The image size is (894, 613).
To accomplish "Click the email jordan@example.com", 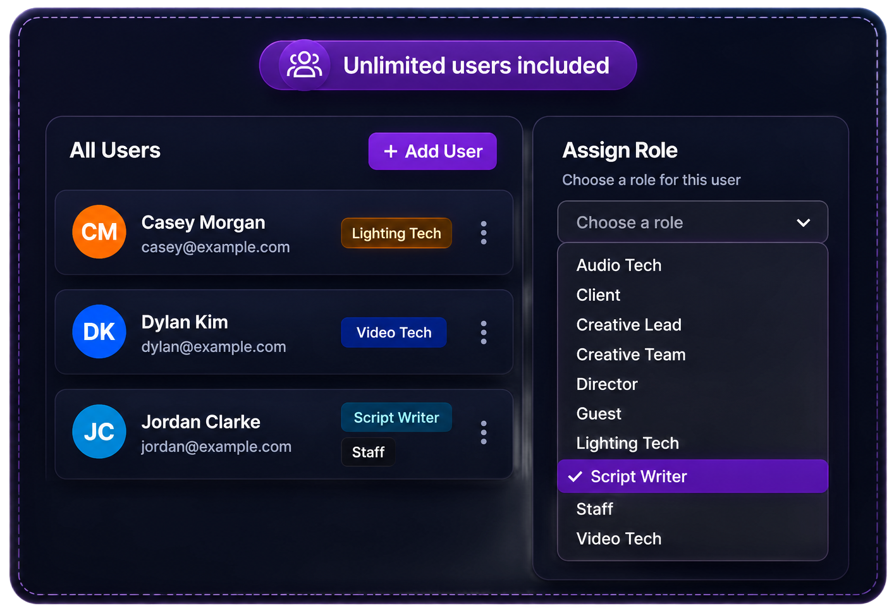I will point(216,447).
